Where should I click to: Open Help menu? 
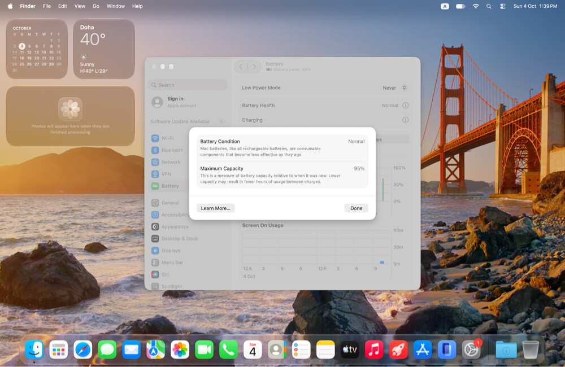pyautogui.click(x=137, y=6)
